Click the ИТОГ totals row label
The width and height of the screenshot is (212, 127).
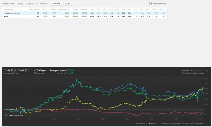(6, 16)
